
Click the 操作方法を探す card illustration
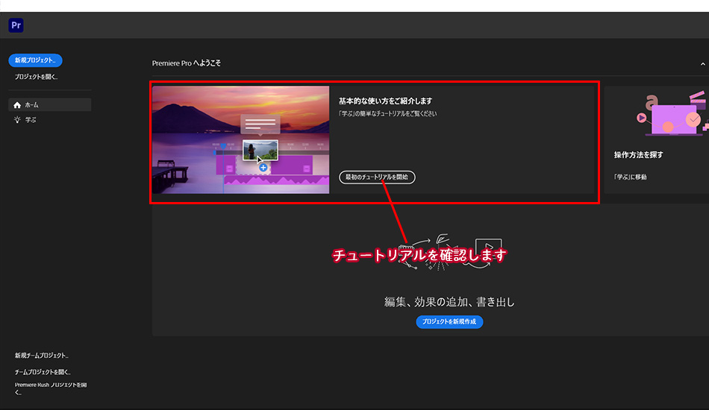672,114
